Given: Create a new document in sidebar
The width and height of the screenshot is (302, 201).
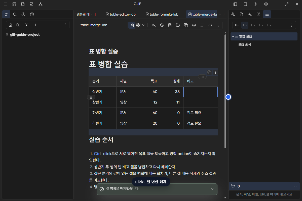Looking at the screenshot, I should (x=10, y=25).
